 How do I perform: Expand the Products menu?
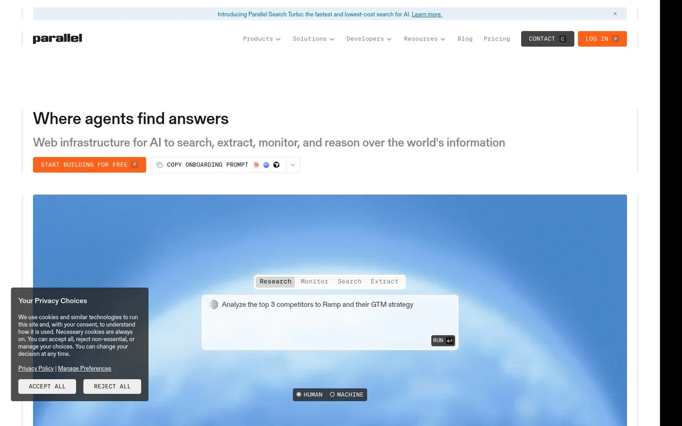point(261,39)
